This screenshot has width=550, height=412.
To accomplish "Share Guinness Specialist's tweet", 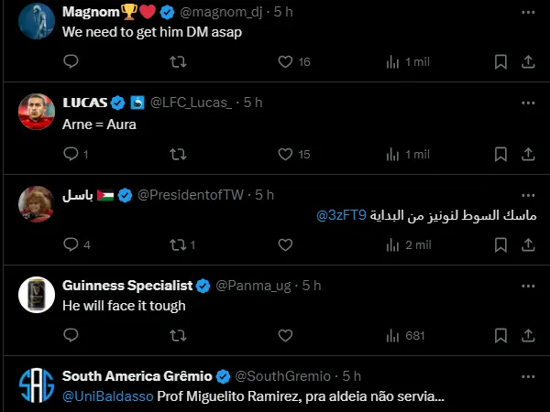I will click(x=528, y=335).
